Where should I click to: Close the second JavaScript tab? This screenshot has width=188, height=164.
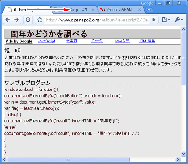[x=93, y=10]
